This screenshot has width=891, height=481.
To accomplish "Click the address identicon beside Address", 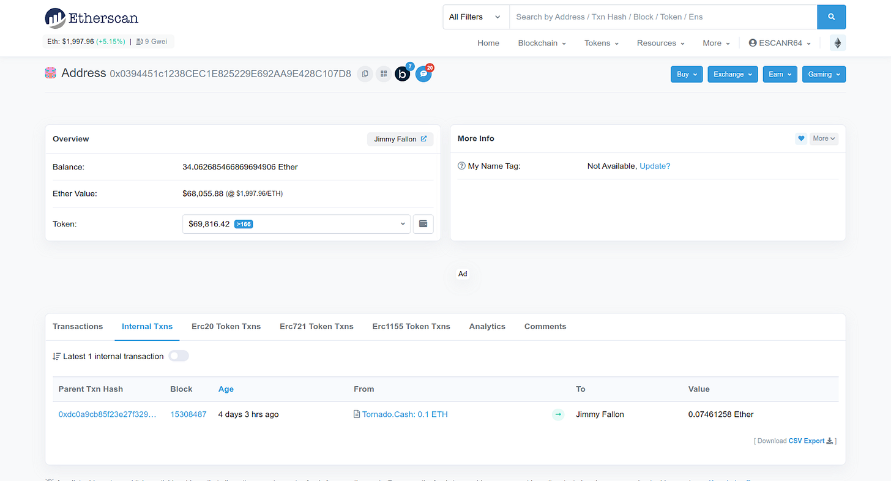I will pos(50,73).
